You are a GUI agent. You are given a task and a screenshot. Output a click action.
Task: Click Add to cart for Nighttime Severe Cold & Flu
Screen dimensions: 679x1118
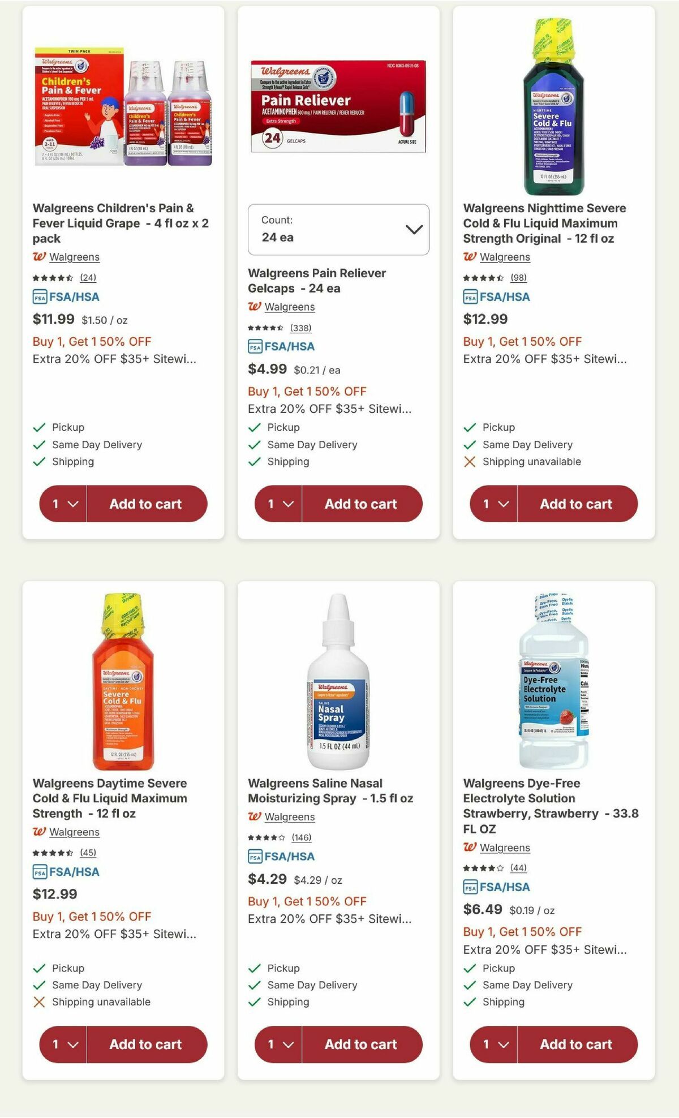576,504
